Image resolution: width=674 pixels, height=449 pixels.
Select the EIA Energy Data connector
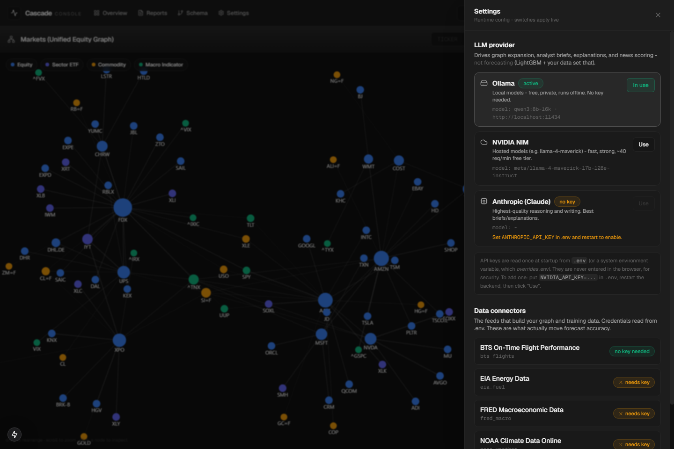coord(567,382)
